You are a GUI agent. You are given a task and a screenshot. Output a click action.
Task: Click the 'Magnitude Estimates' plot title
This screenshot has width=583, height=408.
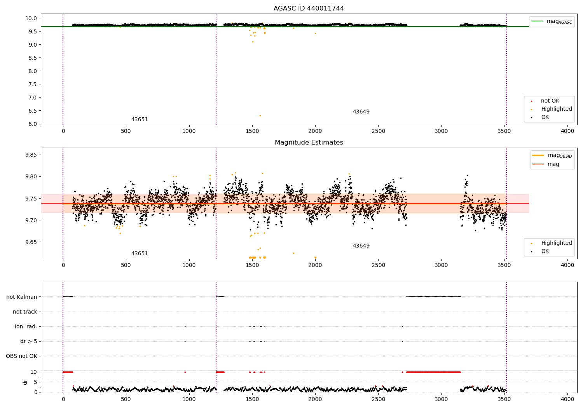click(x=309, y=142)
